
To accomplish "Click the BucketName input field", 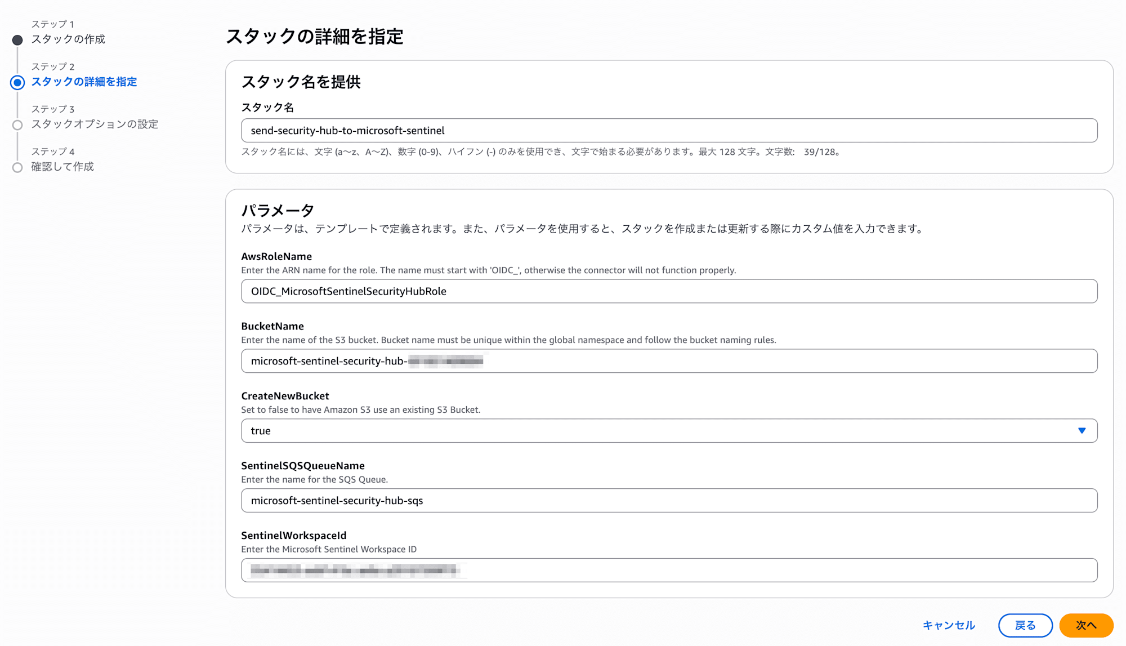I will (x=669, y=361).
